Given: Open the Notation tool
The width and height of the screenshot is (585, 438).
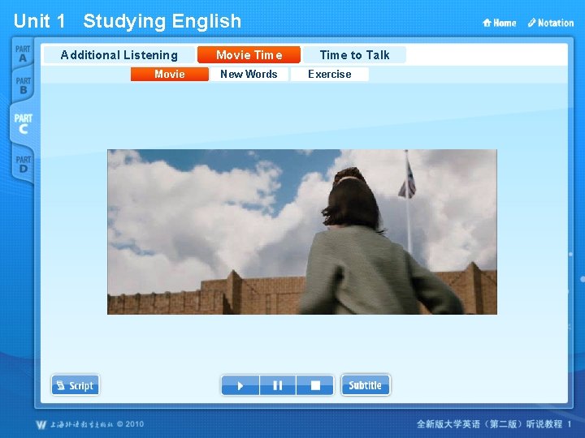Looking at the screenshot, I should click(551, 23).
